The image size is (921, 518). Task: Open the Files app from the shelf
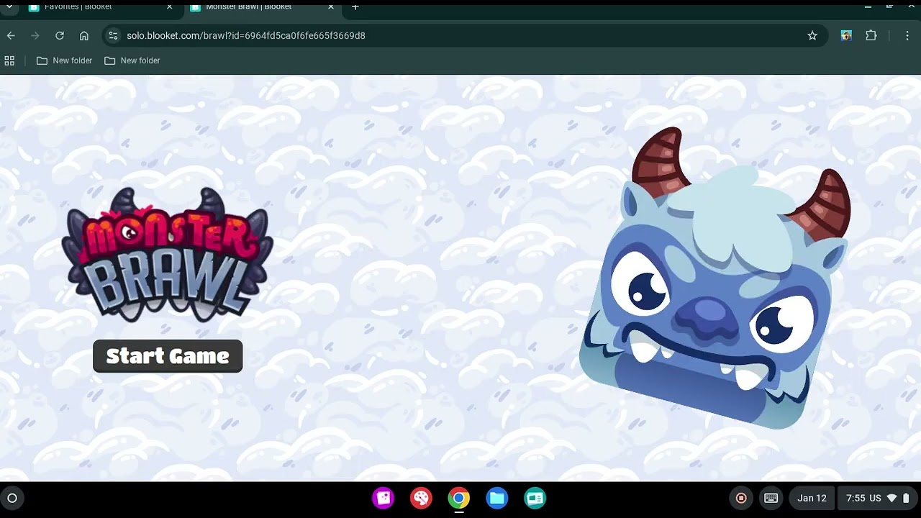pos(497,498)
